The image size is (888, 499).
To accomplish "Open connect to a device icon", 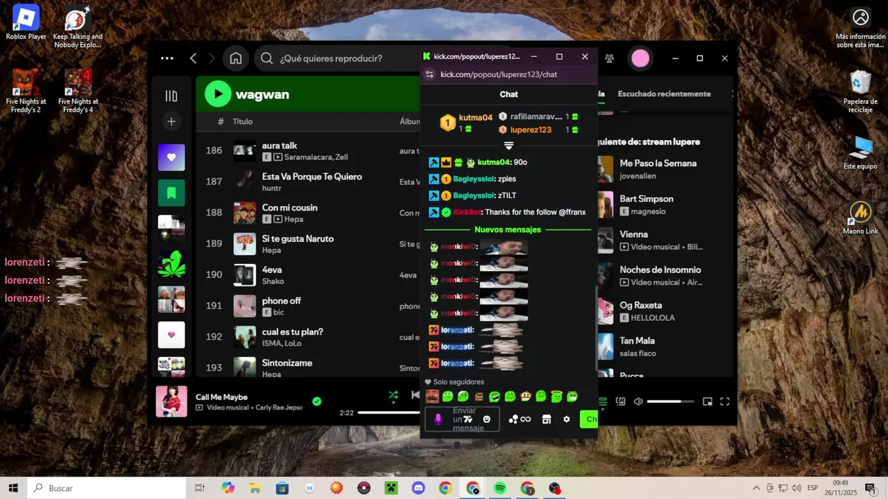I will tap(621, 401).
